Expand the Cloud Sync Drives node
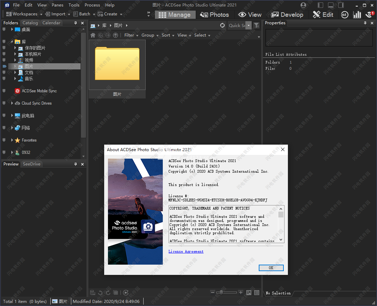The height and width of the screenshot is (306, 377). [12, 103]
